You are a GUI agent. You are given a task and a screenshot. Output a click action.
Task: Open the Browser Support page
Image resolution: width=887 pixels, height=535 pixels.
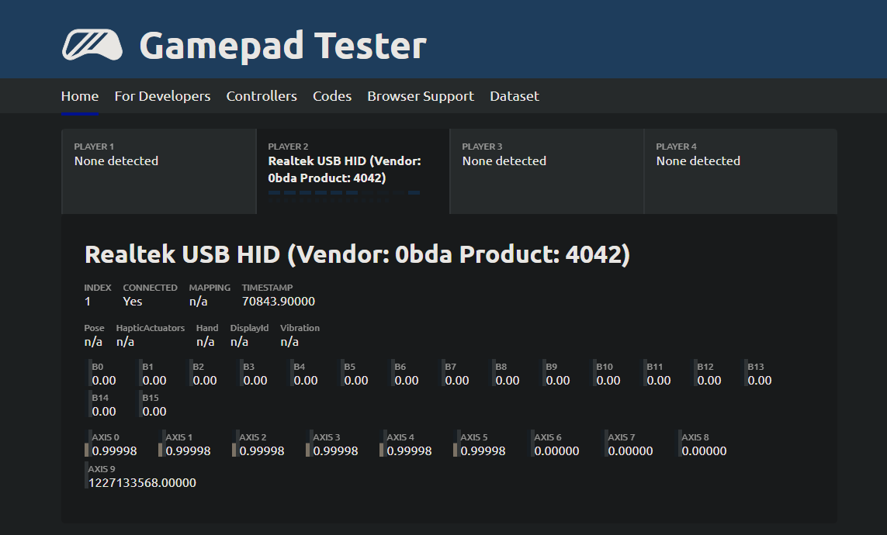tap(421, 96)
